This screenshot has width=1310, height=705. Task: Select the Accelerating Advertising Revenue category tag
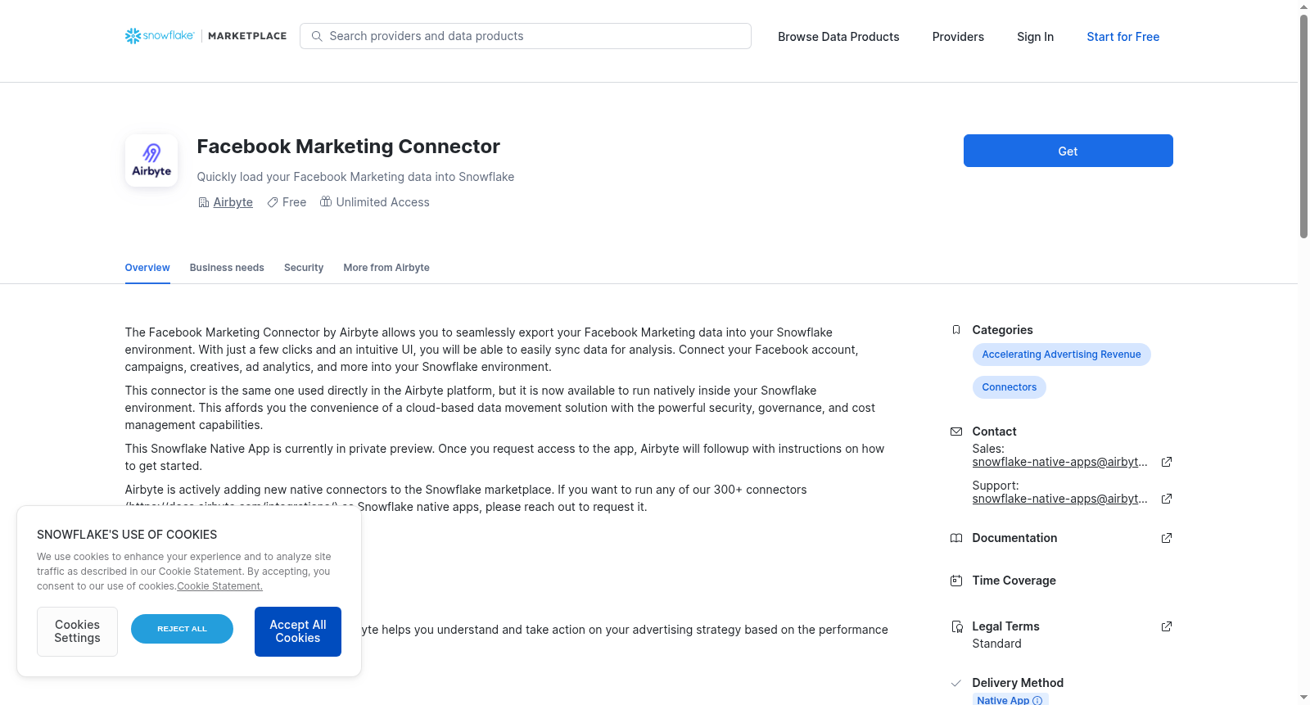point(1061,355)
